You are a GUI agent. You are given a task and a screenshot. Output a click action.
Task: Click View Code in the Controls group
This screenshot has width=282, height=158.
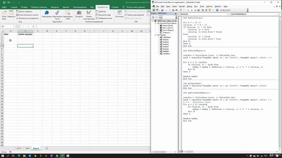(x=103, y=15)
